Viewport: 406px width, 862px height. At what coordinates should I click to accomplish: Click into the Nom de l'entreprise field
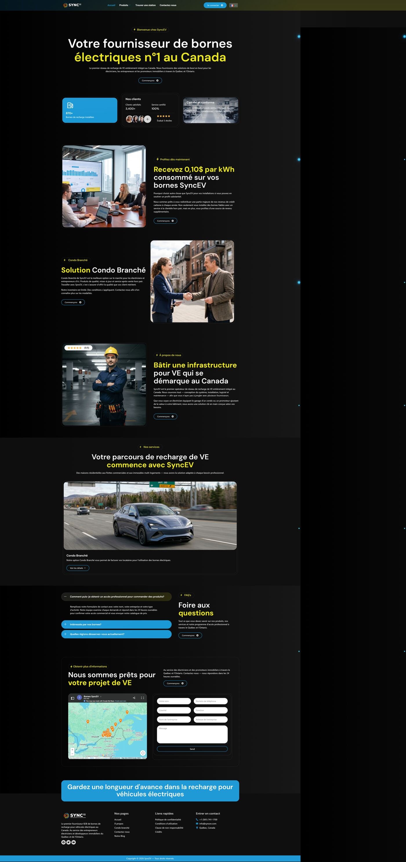pos(174,719)
